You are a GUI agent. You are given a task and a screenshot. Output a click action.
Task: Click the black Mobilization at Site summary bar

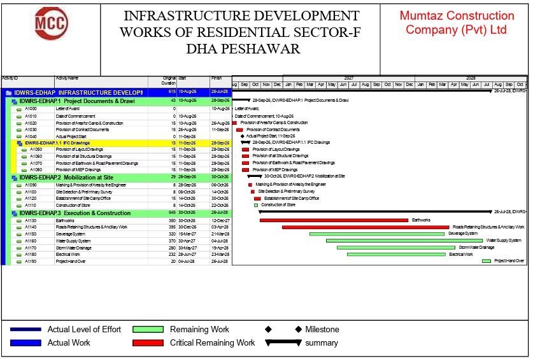(254, 176)
